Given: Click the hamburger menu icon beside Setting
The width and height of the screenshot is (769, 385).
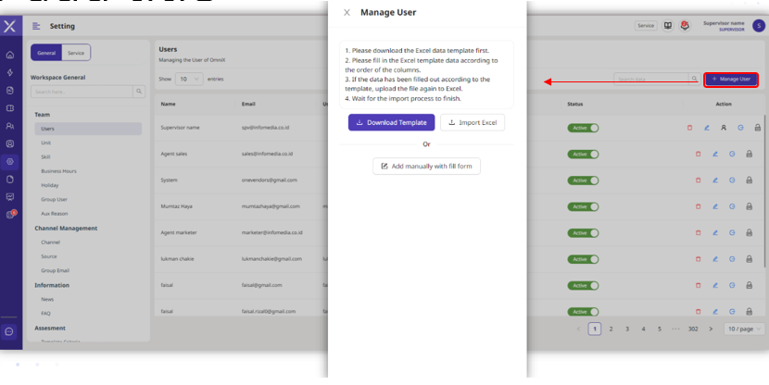Looking at the screenshot, I should click(x=37, y=26).
